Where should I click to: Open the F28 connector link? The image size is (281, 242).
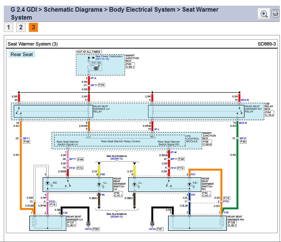[65, 213]
